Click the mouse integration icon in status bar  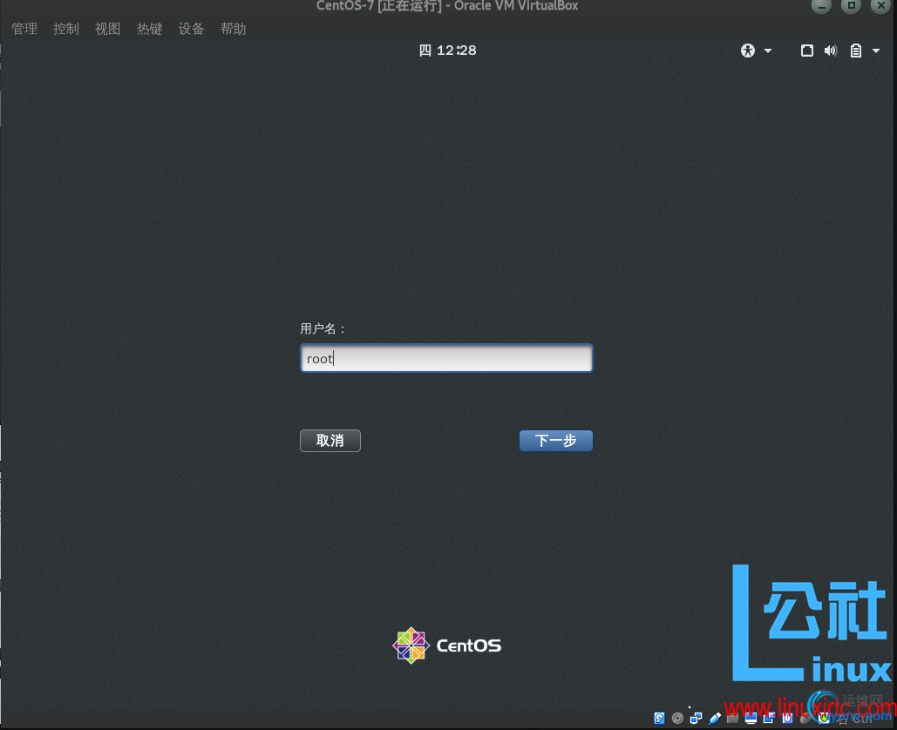(805, 719)
